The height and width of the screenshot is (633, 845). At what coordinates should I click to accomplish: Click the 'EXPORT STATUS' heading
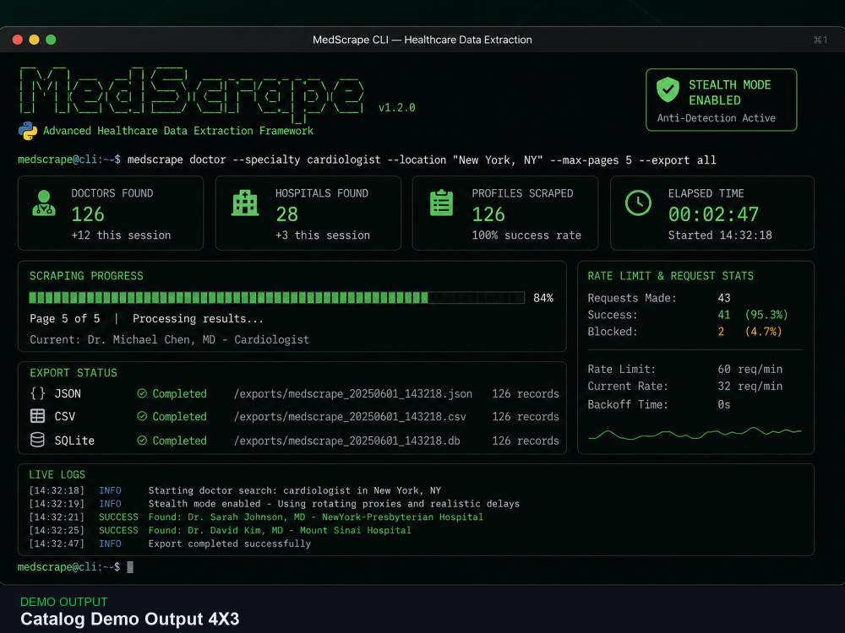74,372
